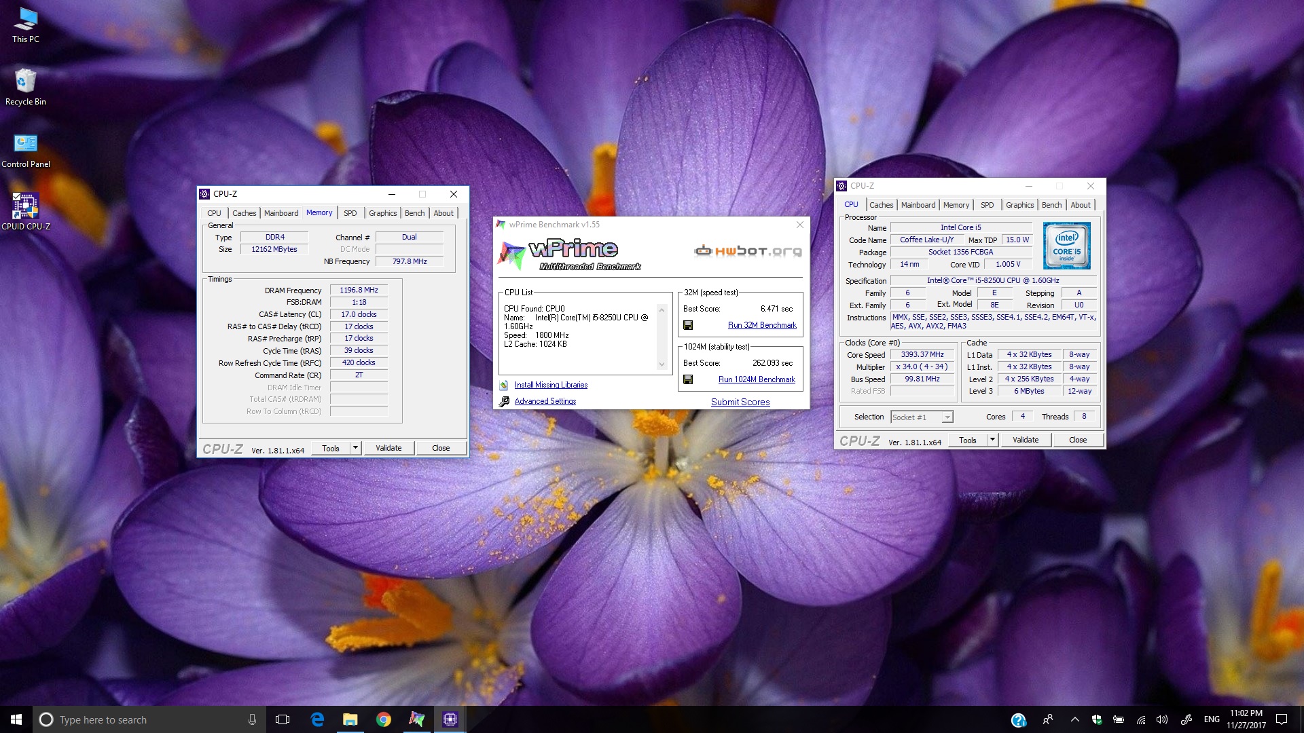The image size is (1304, 733).
Task: Click the CPU List scrollbar down arrow
Action: (x=662, y=364)
